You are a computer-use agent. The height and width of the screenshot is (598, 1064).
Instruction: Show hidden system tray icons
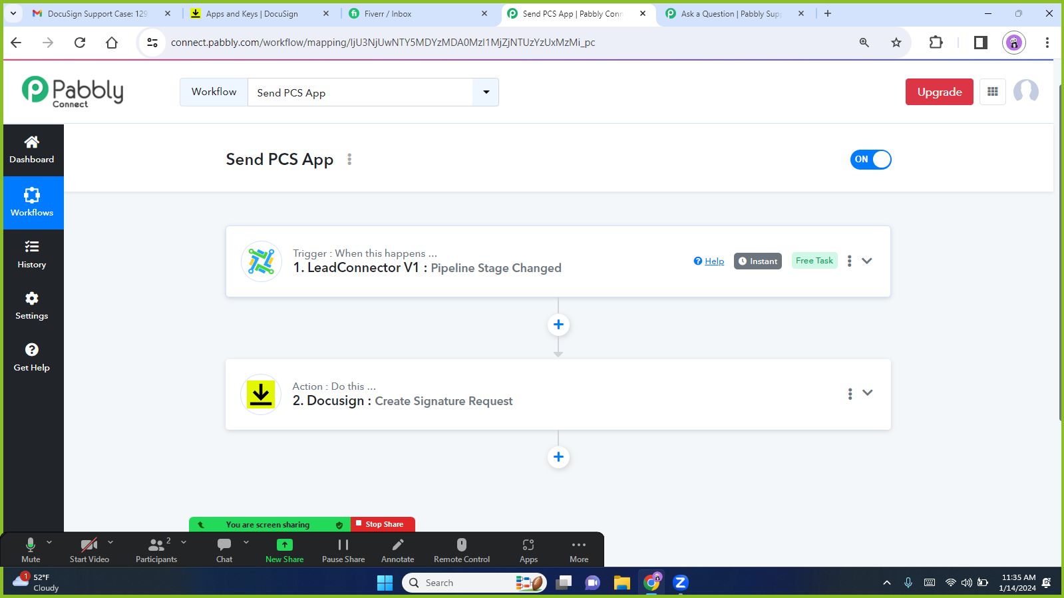[x=886, y=583]
